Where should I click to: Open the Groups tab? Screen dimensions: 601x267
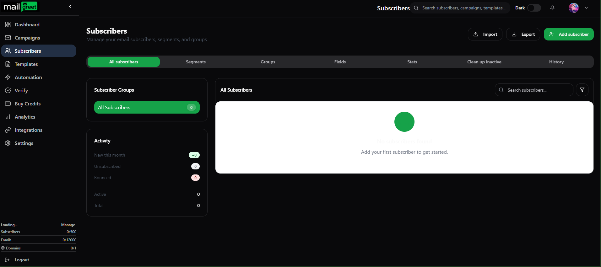268,62
